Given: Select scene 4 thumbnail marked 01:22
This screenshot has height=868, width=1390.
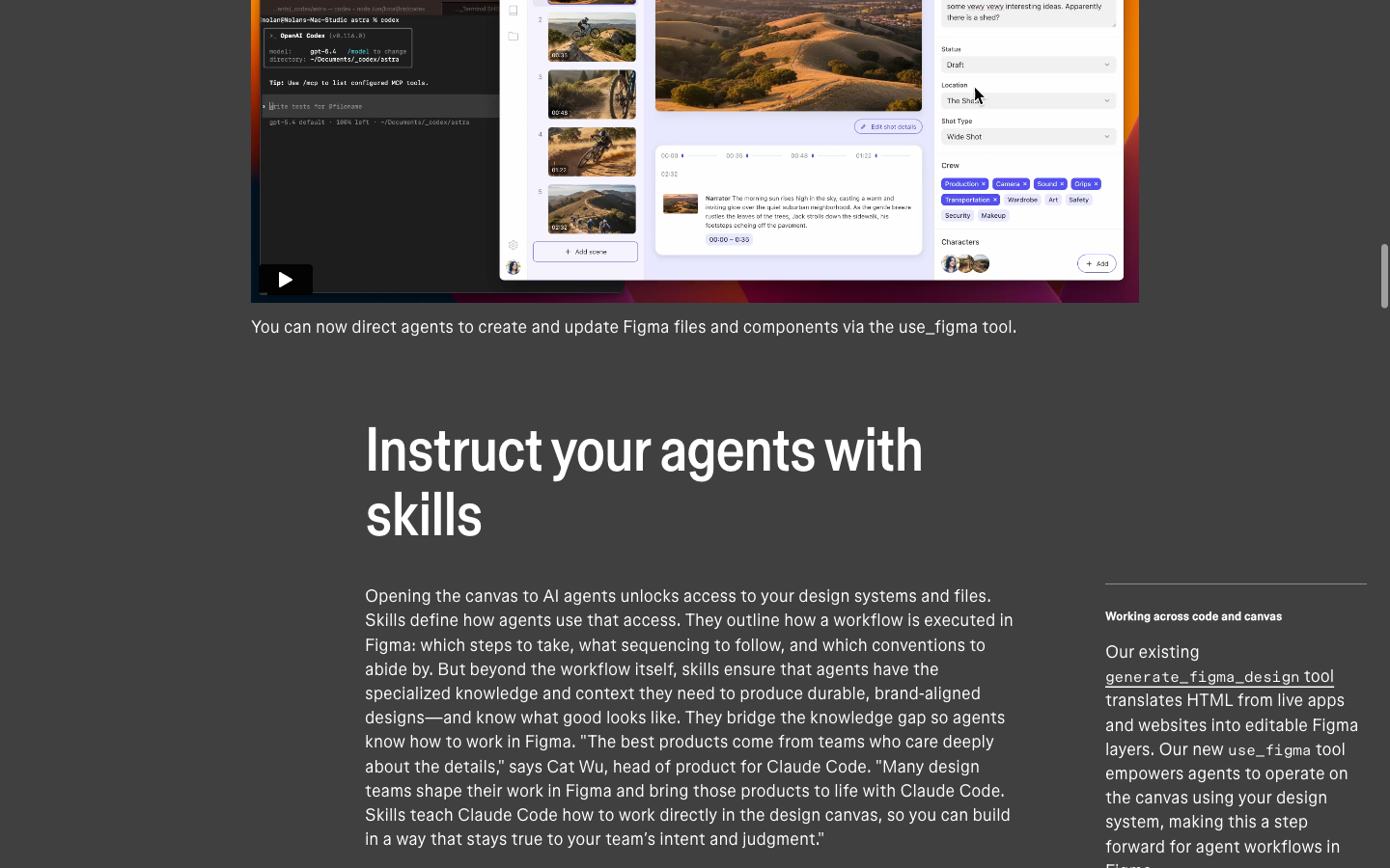Looking at the screenshot, I should click(592, 151).
